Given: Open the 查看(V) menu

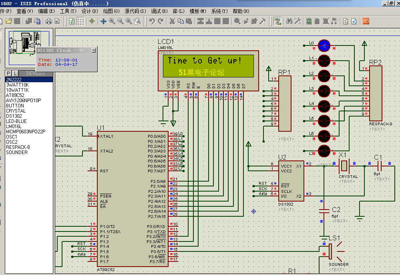Looking at the screenshot, I should (25, 11).
